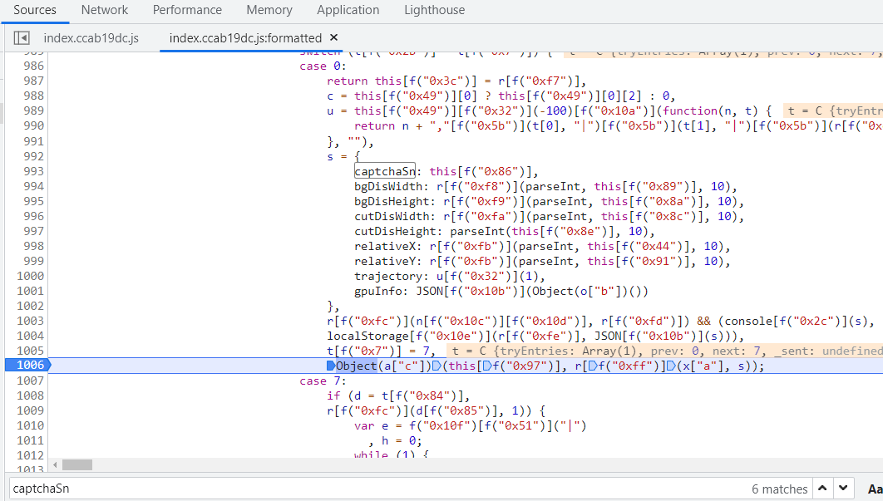Click inline breakpoint marker before (this[

(x=437, y=366)
